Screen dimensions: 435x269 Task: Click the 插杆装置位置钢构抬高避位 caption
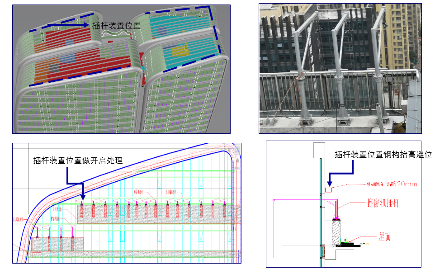pyautogui.click(x=383, y=155)
